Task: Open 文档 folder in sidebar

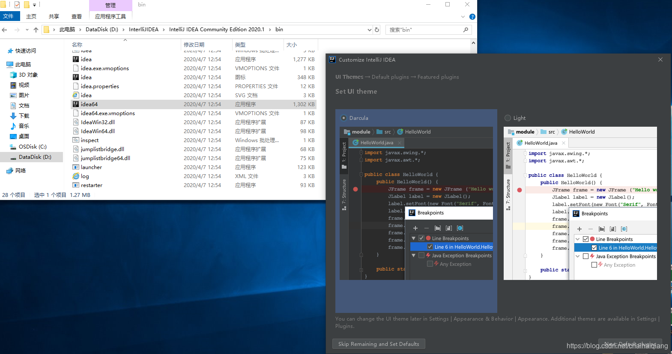Action: click(x=24, y=106)
